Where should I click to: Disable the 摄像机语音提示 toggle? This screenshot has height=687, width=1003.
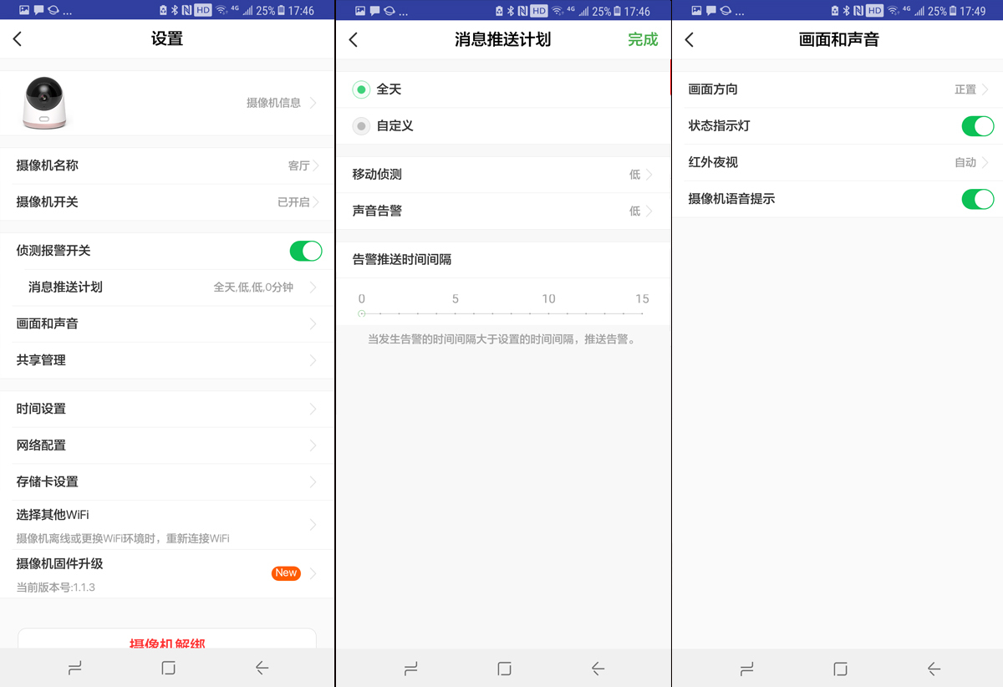click(977, 199)
